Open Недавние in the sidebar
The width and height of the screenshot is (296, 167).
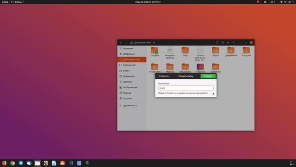coord(132,48)
